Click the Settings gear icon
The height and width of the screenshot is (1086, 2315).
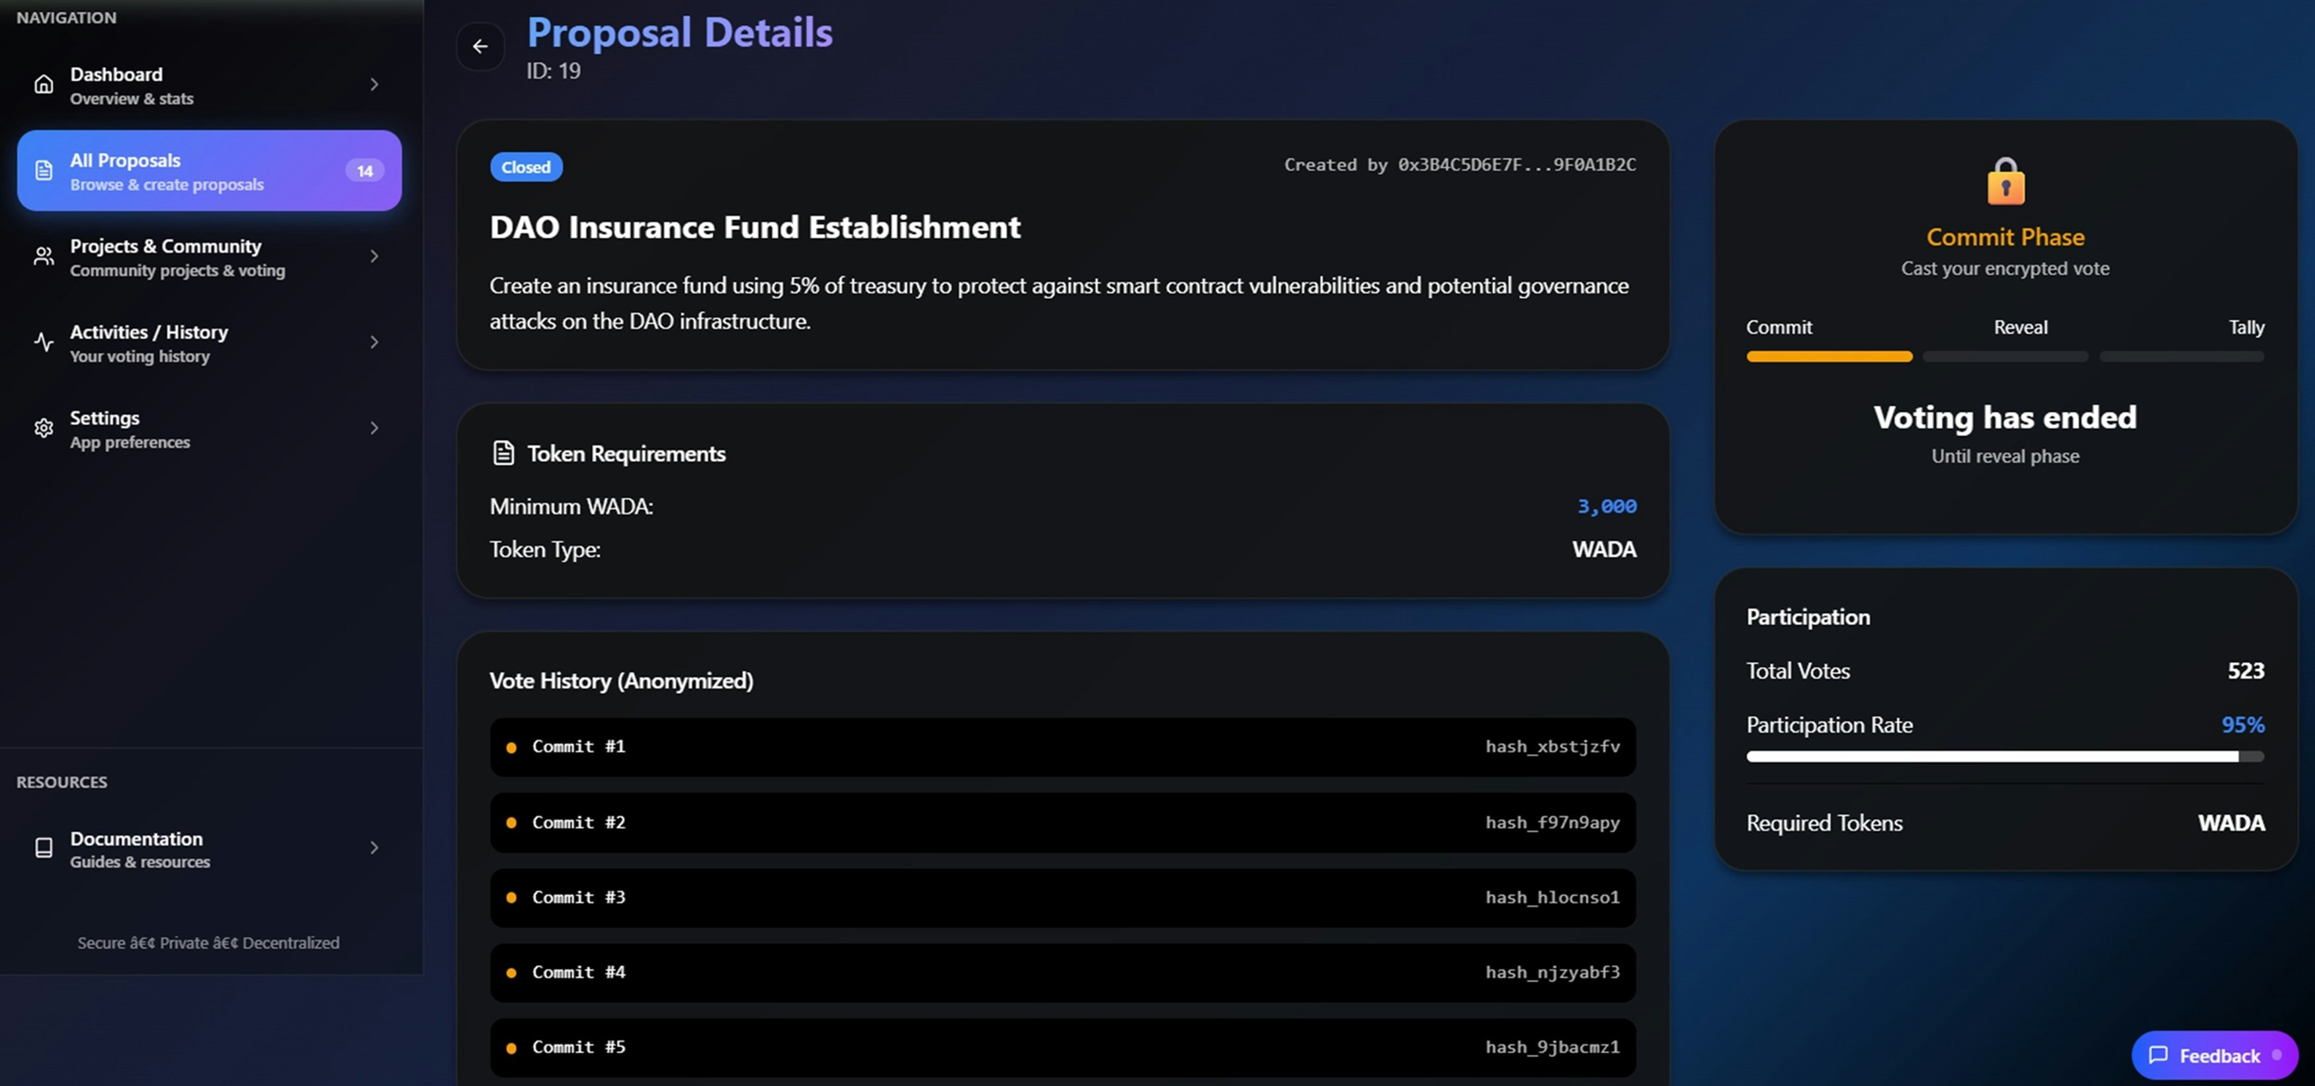[x=43, y=429]
